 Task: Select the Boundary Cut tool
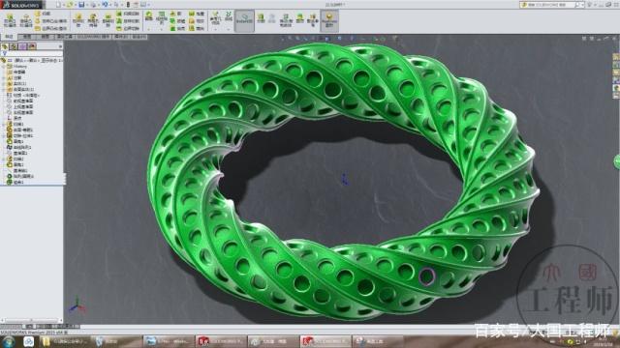click(127, 28)
